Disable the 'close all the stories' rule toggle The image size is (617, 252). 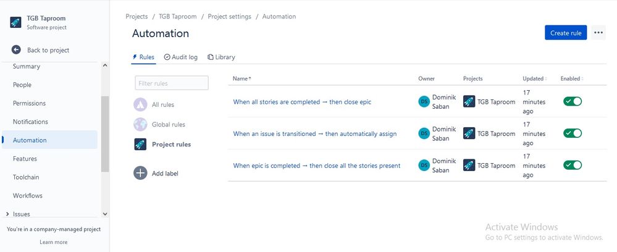[573, 165]
